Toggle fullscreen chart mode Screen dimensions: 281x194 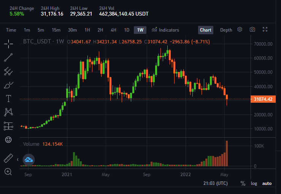tap(265, 29)
